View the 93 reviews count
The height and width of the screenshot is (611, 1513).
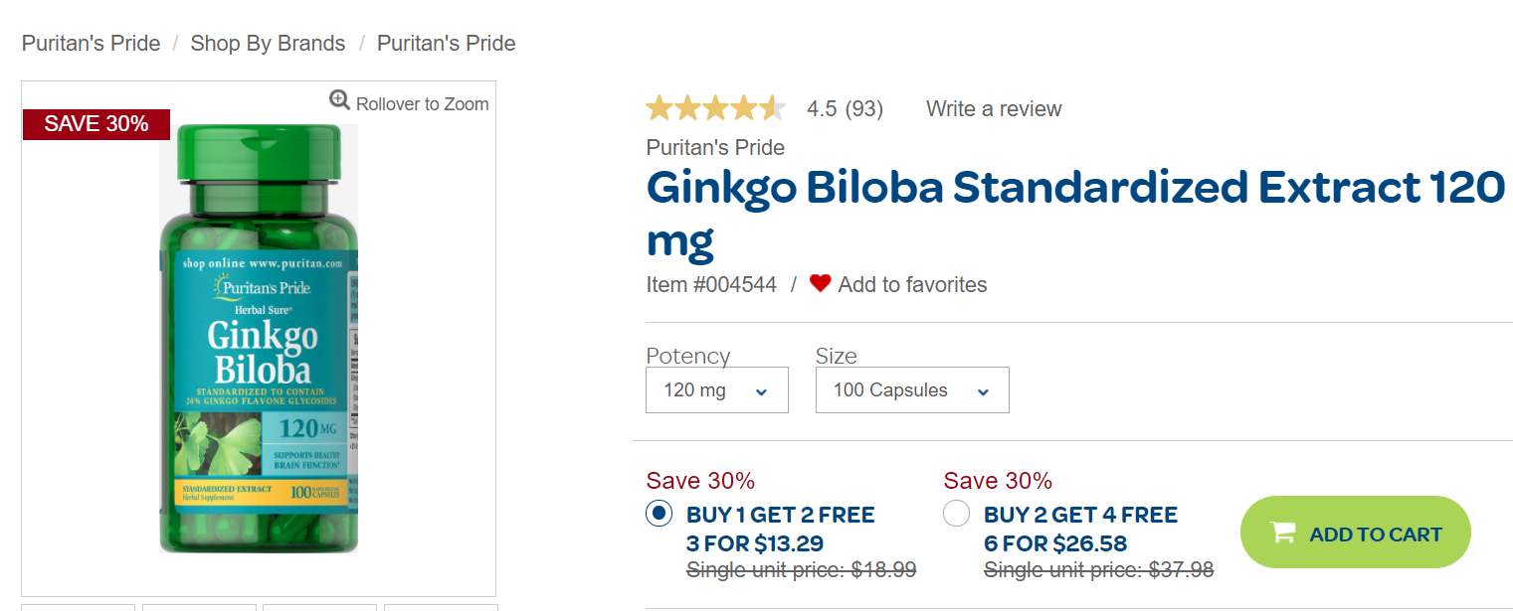[x=863, y=109]
